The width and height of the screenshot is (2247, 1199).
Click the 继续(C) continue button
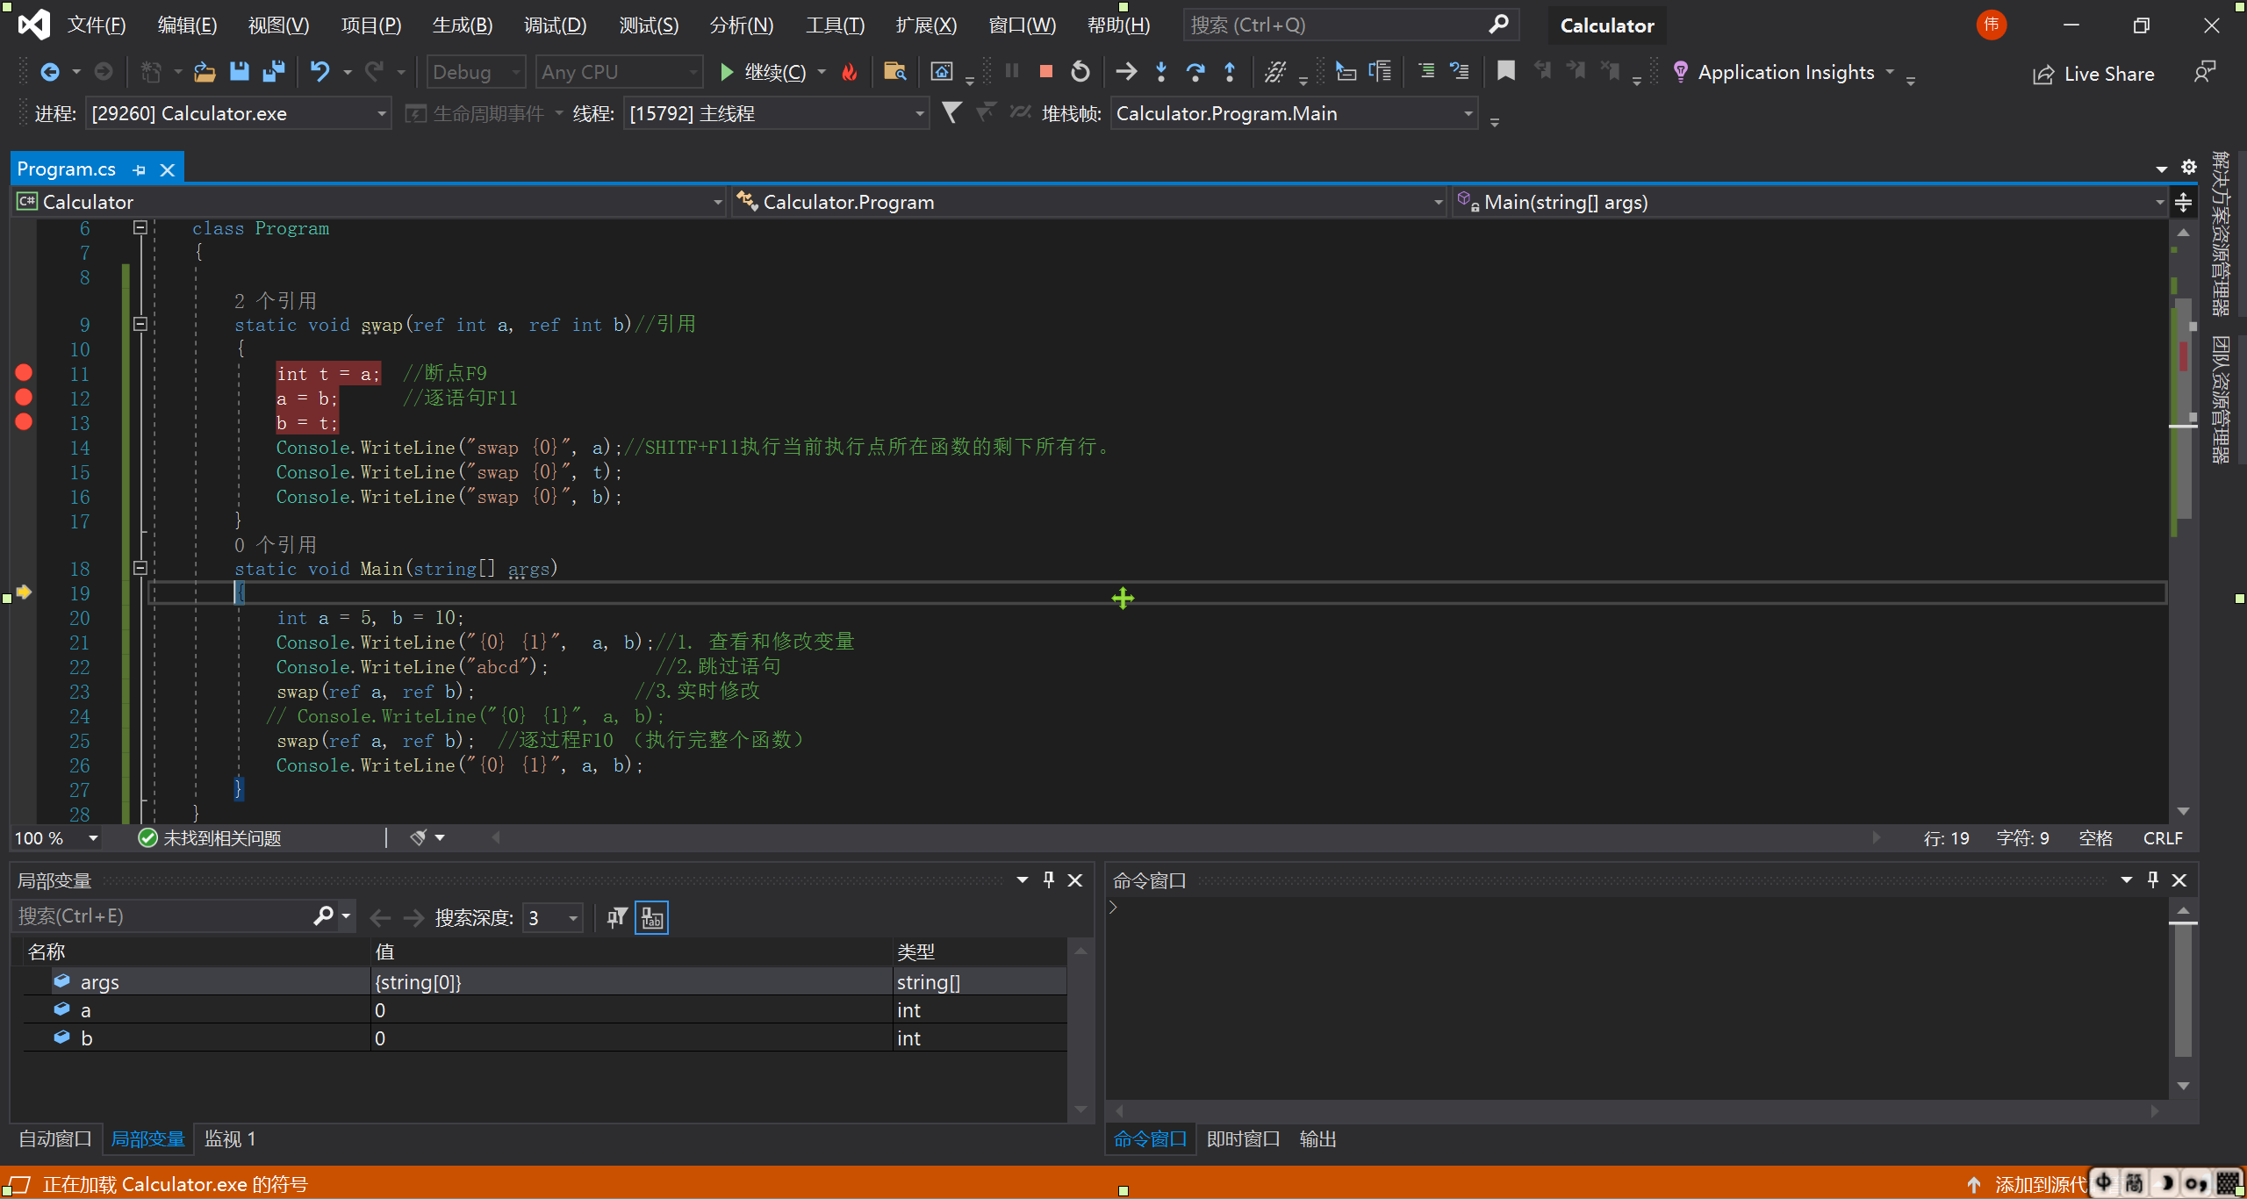click(762, 72)
